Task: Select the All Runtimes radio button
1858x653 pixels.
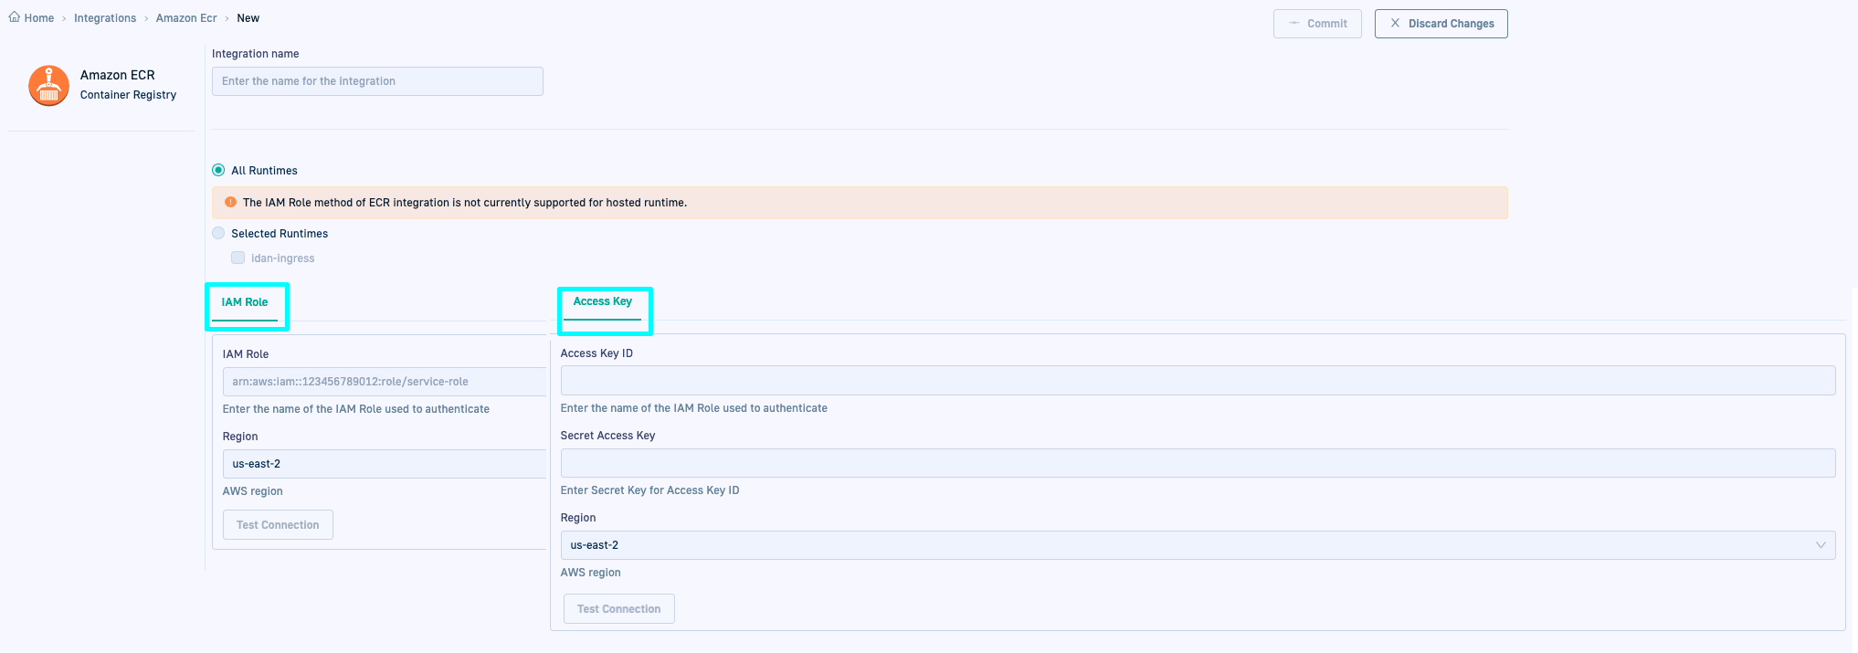Action: (x=218, y=171)
